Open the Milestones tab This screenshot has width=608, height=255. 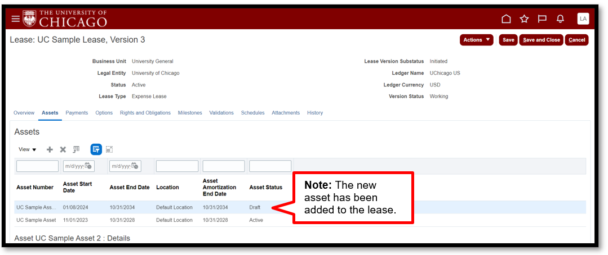click(x=190, y=113)
